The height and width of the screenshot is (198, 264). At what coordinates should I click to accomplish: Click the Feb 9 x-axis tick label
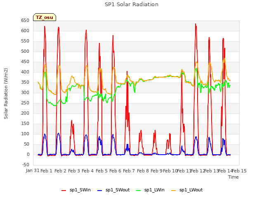(156, 171)
